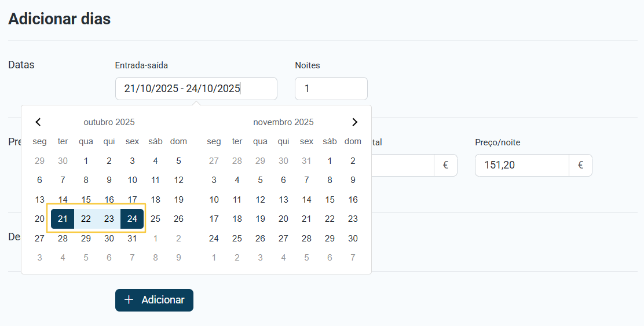The image size is (644, 326).
Task: Select 30 November in the calendar
Action: (353, 239)
